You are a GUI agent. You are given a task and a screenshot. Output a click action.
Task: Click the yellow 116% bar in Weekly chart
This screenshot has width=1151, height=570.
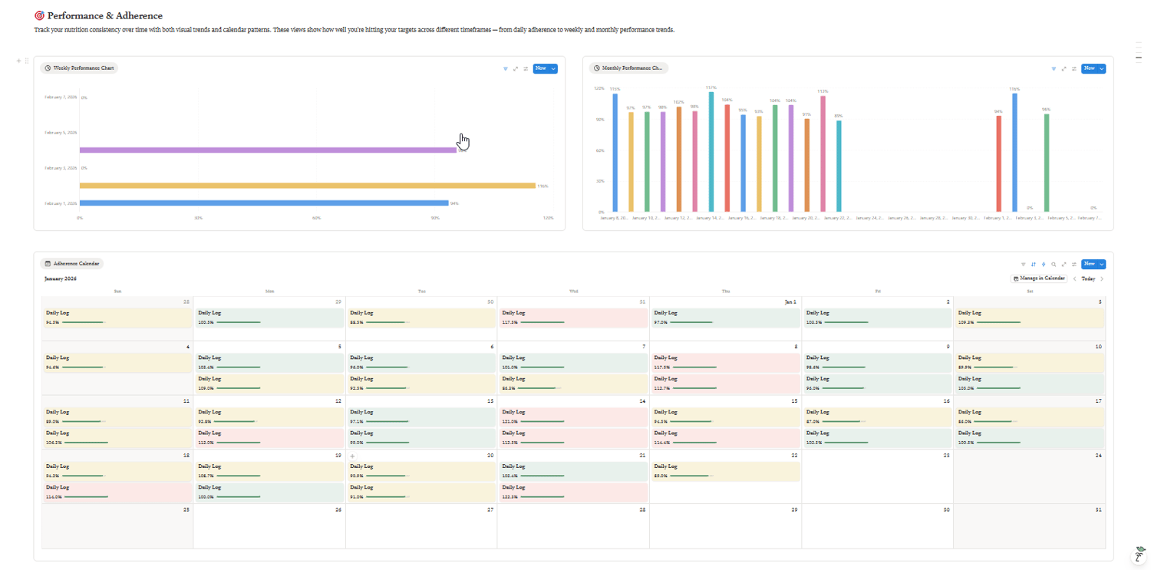point(307,186)
